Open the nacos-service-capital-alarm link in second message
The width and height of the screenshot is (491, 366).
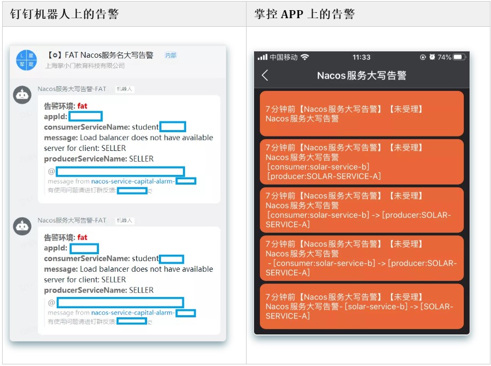133,312
